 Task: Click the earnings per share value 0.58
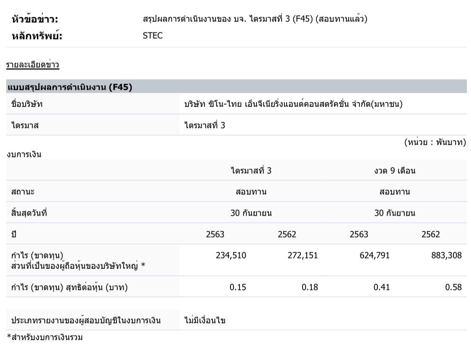(x=453, y=287)
